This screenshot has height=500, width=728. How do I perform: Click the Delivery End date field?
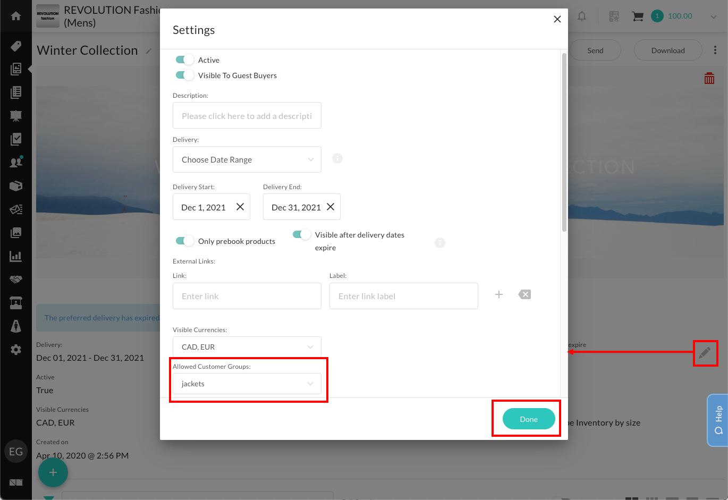[x=302, y=207]
